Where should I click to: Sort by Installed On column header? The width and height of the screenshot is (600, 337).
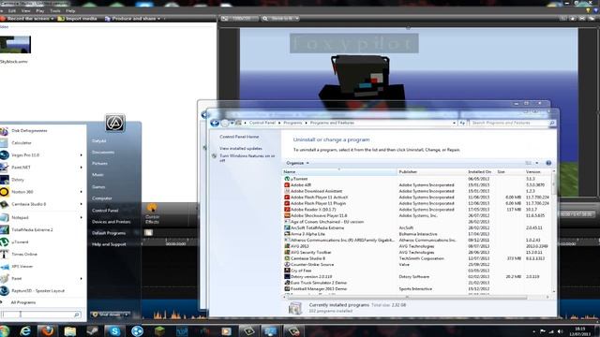click(481, 172)
